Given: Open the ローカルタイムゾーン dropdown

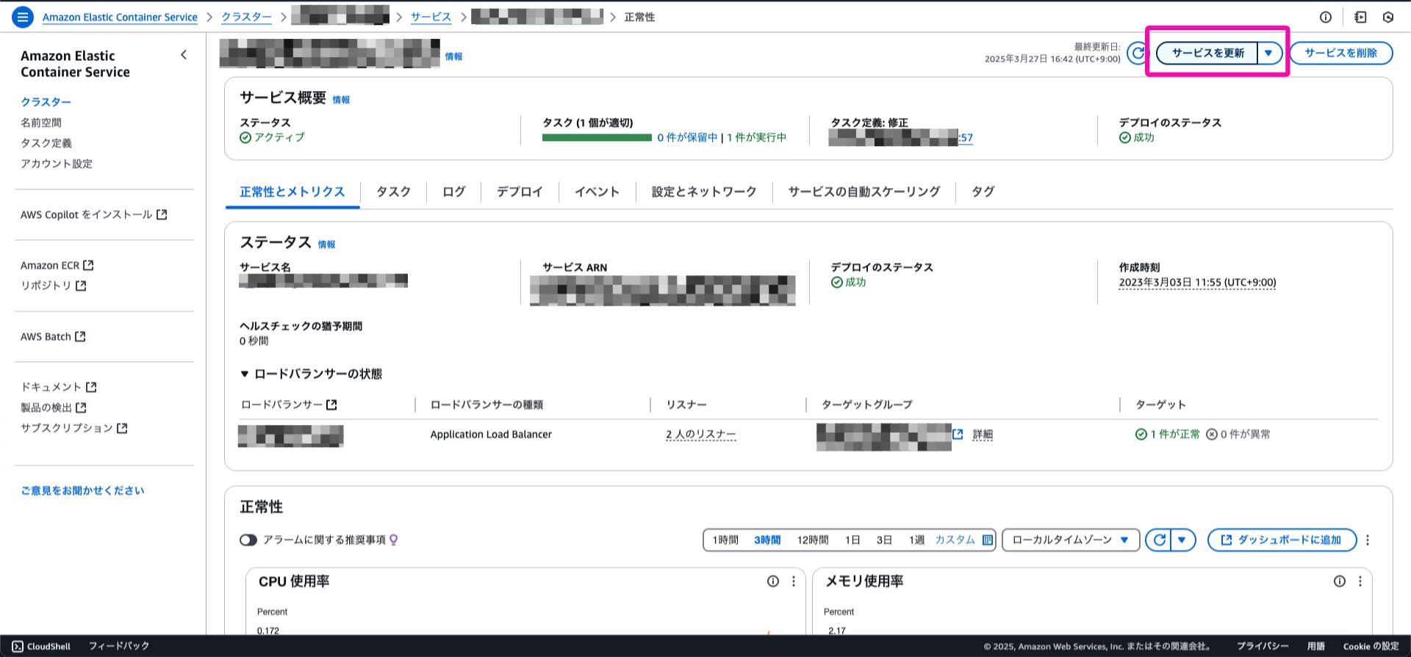Looking at the screenshot, I should [1071, 540].
